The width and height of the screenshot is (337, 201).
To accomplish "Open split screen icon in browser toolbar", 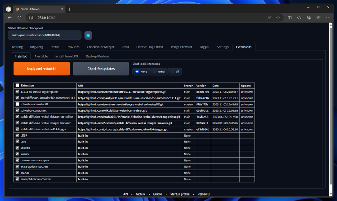I will [x=289, y=18].
